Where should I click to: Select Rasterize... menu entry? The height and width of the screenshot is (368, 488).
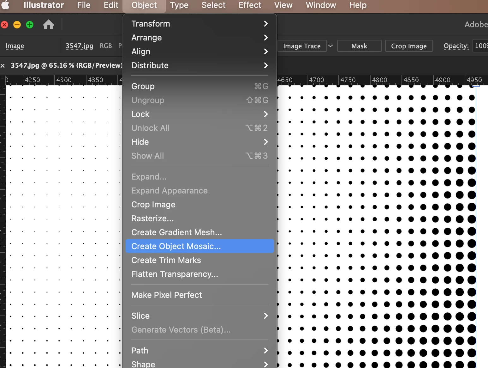click(200, 218)
